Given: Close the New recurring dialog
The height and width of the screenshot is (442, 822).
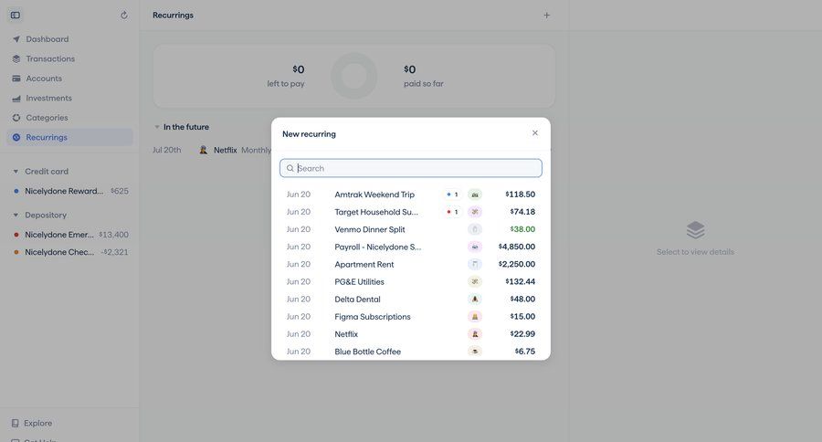Looking at the screenshot, I should point(534,133).
